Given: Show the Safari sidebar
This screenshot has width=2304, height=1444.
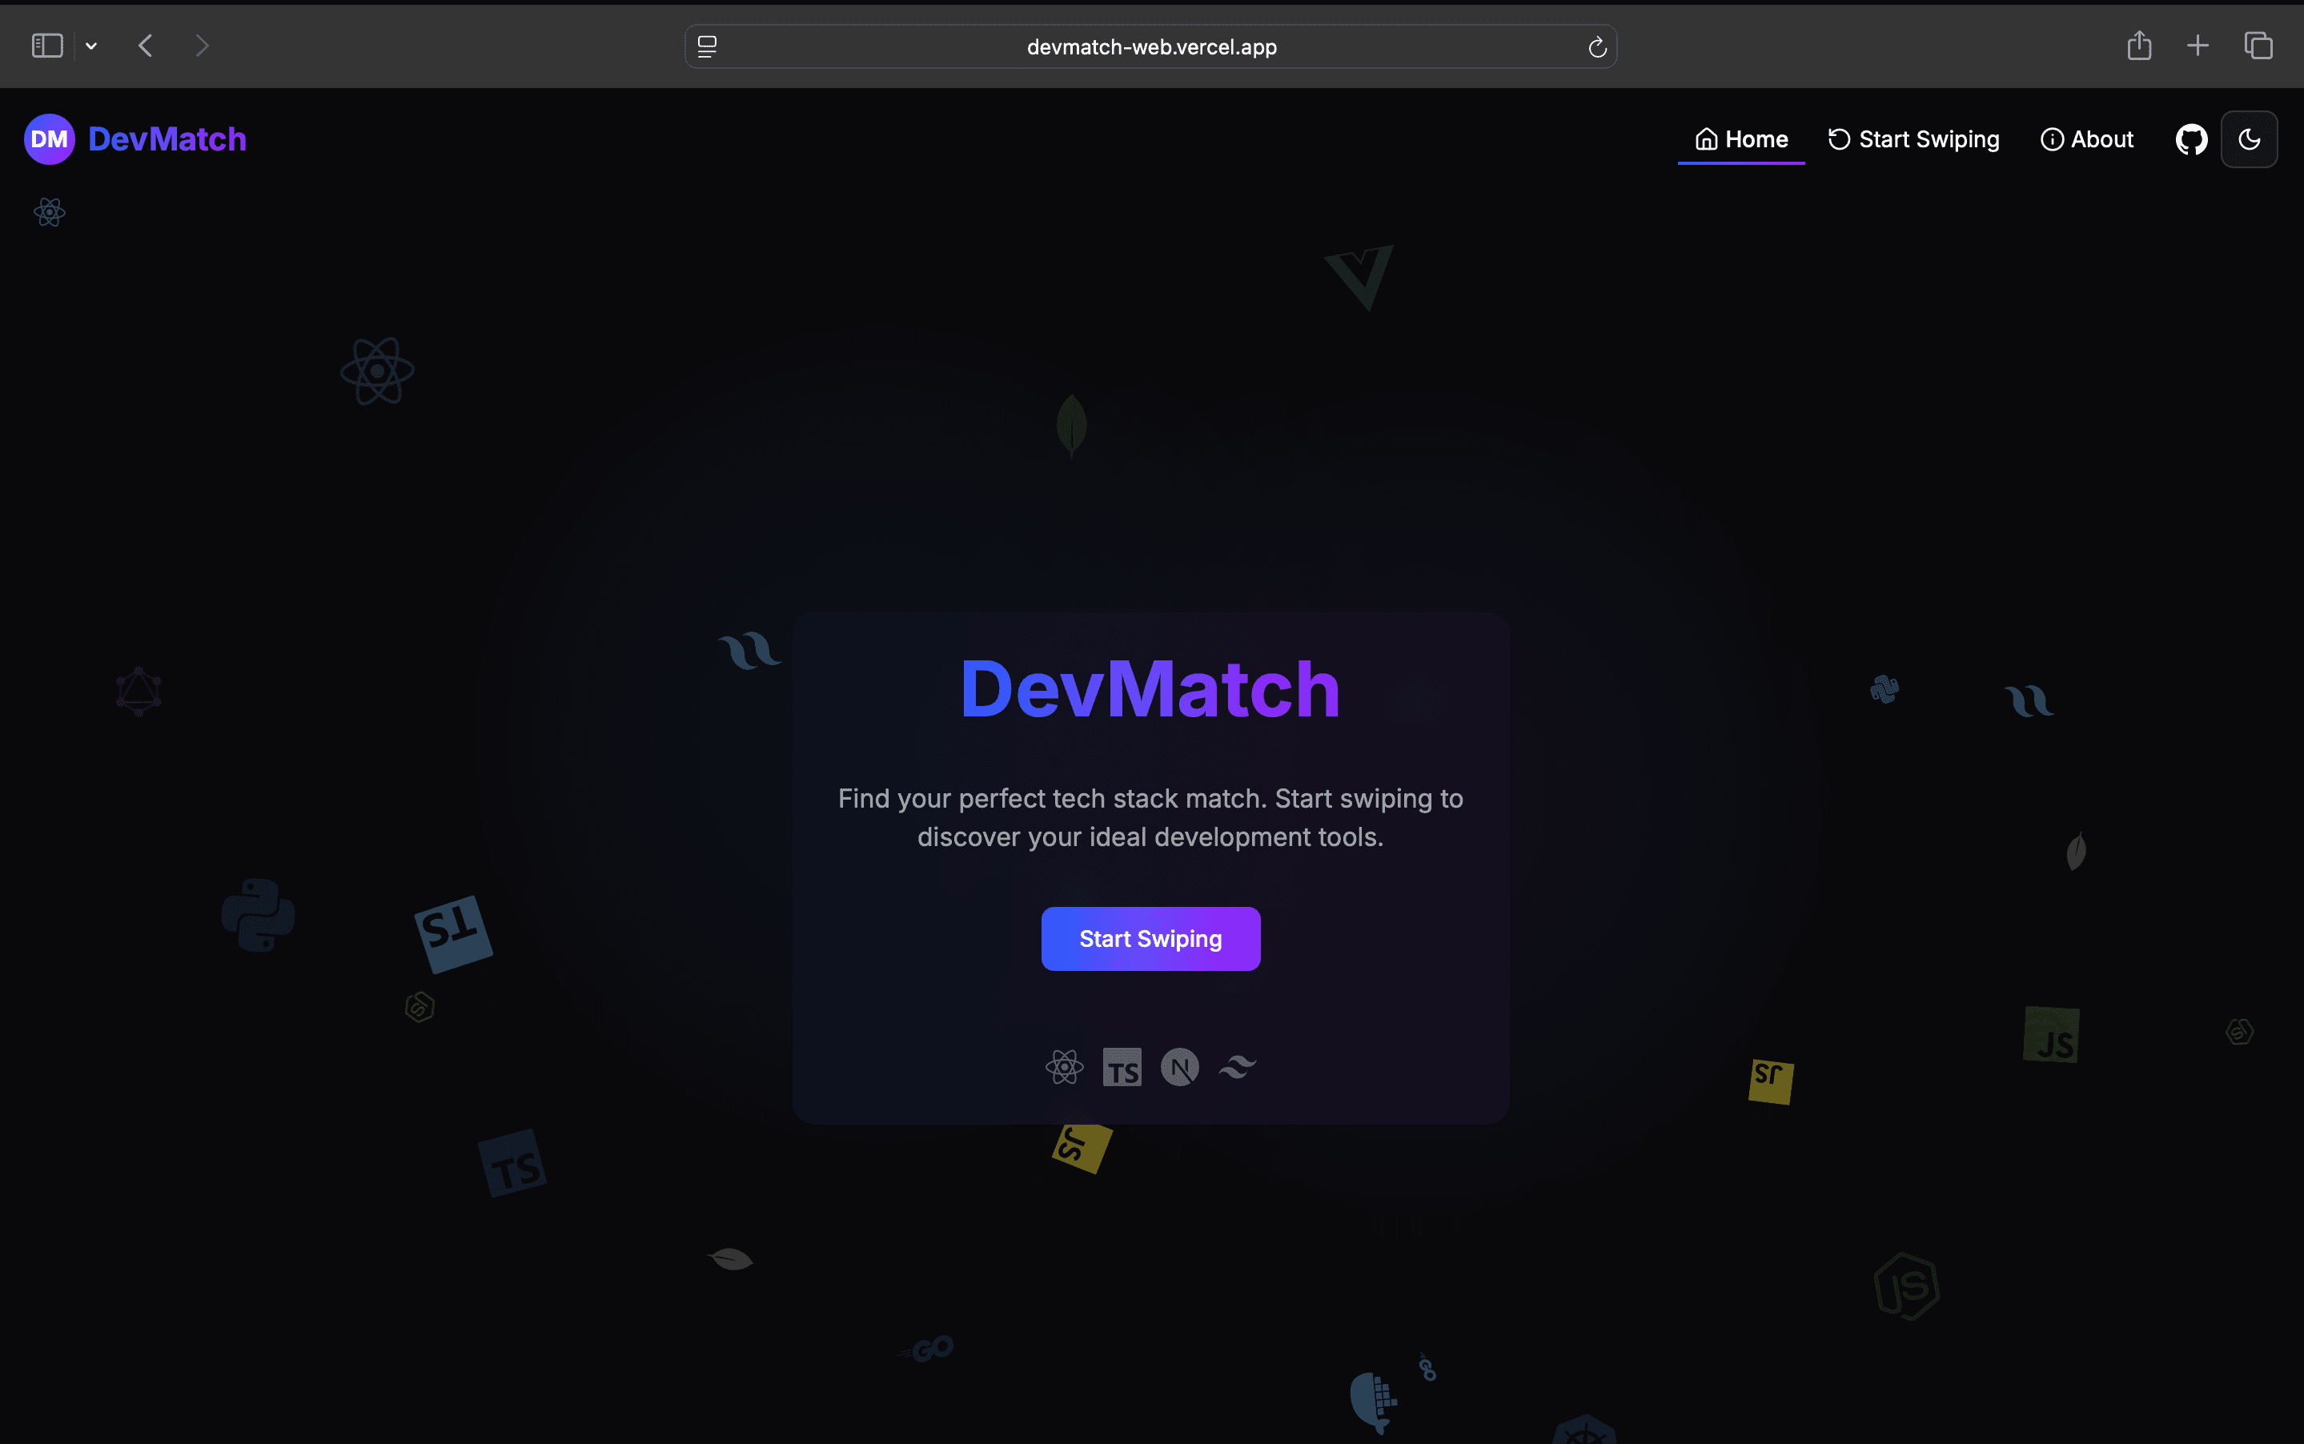Looking at the screenshot, I should click(x=48, y=46).
